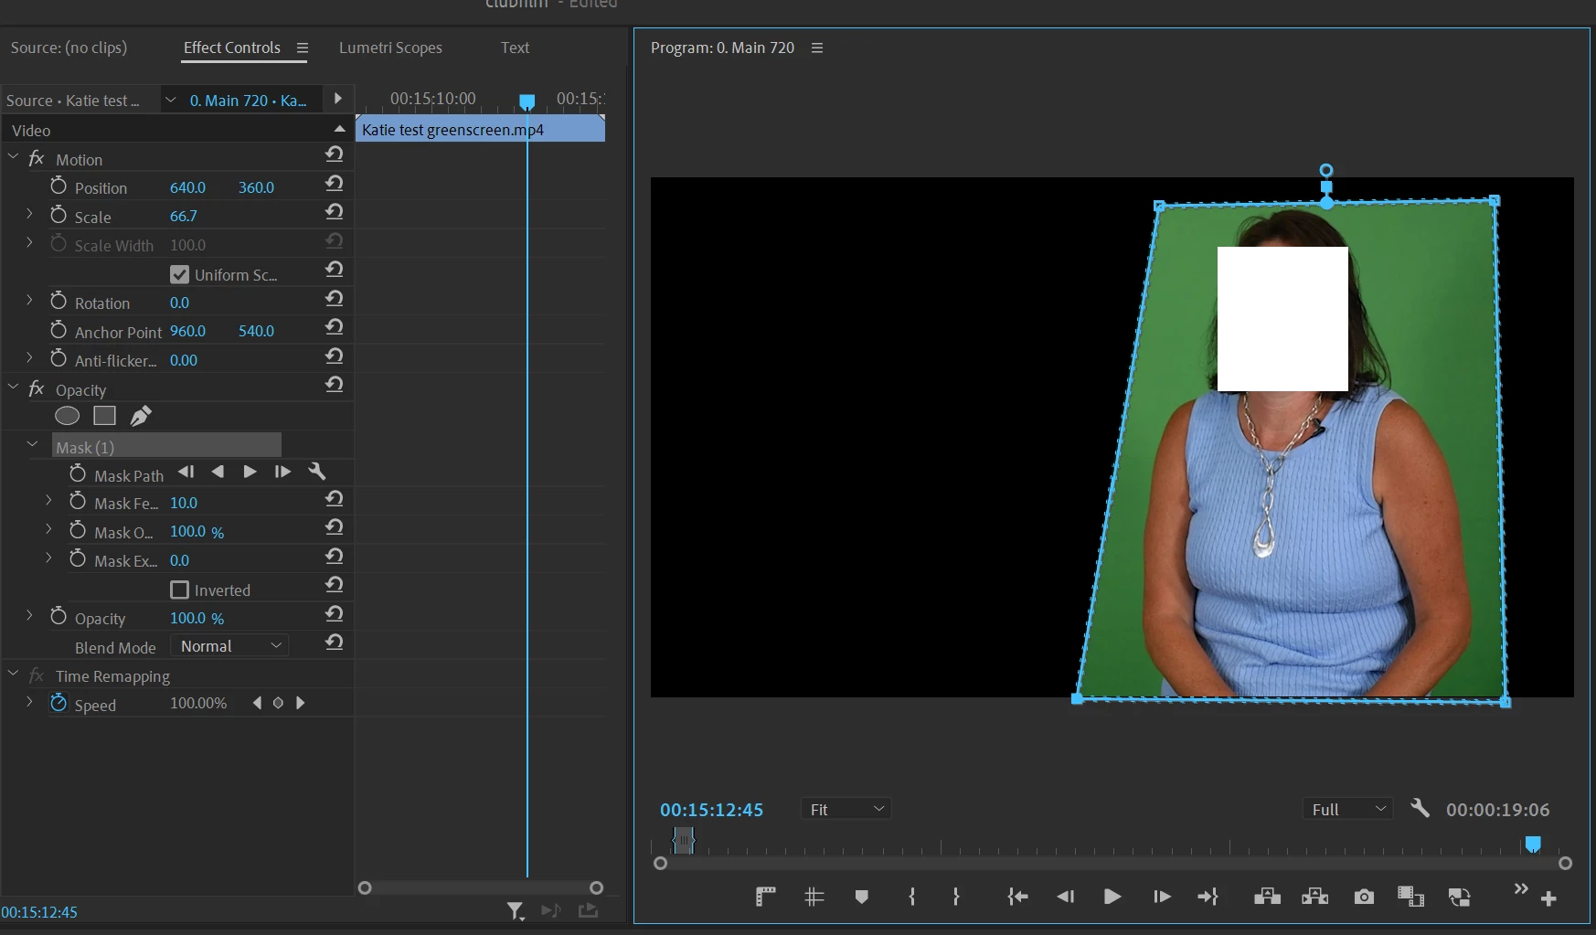
Task: Toggle the mask Inverted checkbox
Action: (x=180, y=590)
